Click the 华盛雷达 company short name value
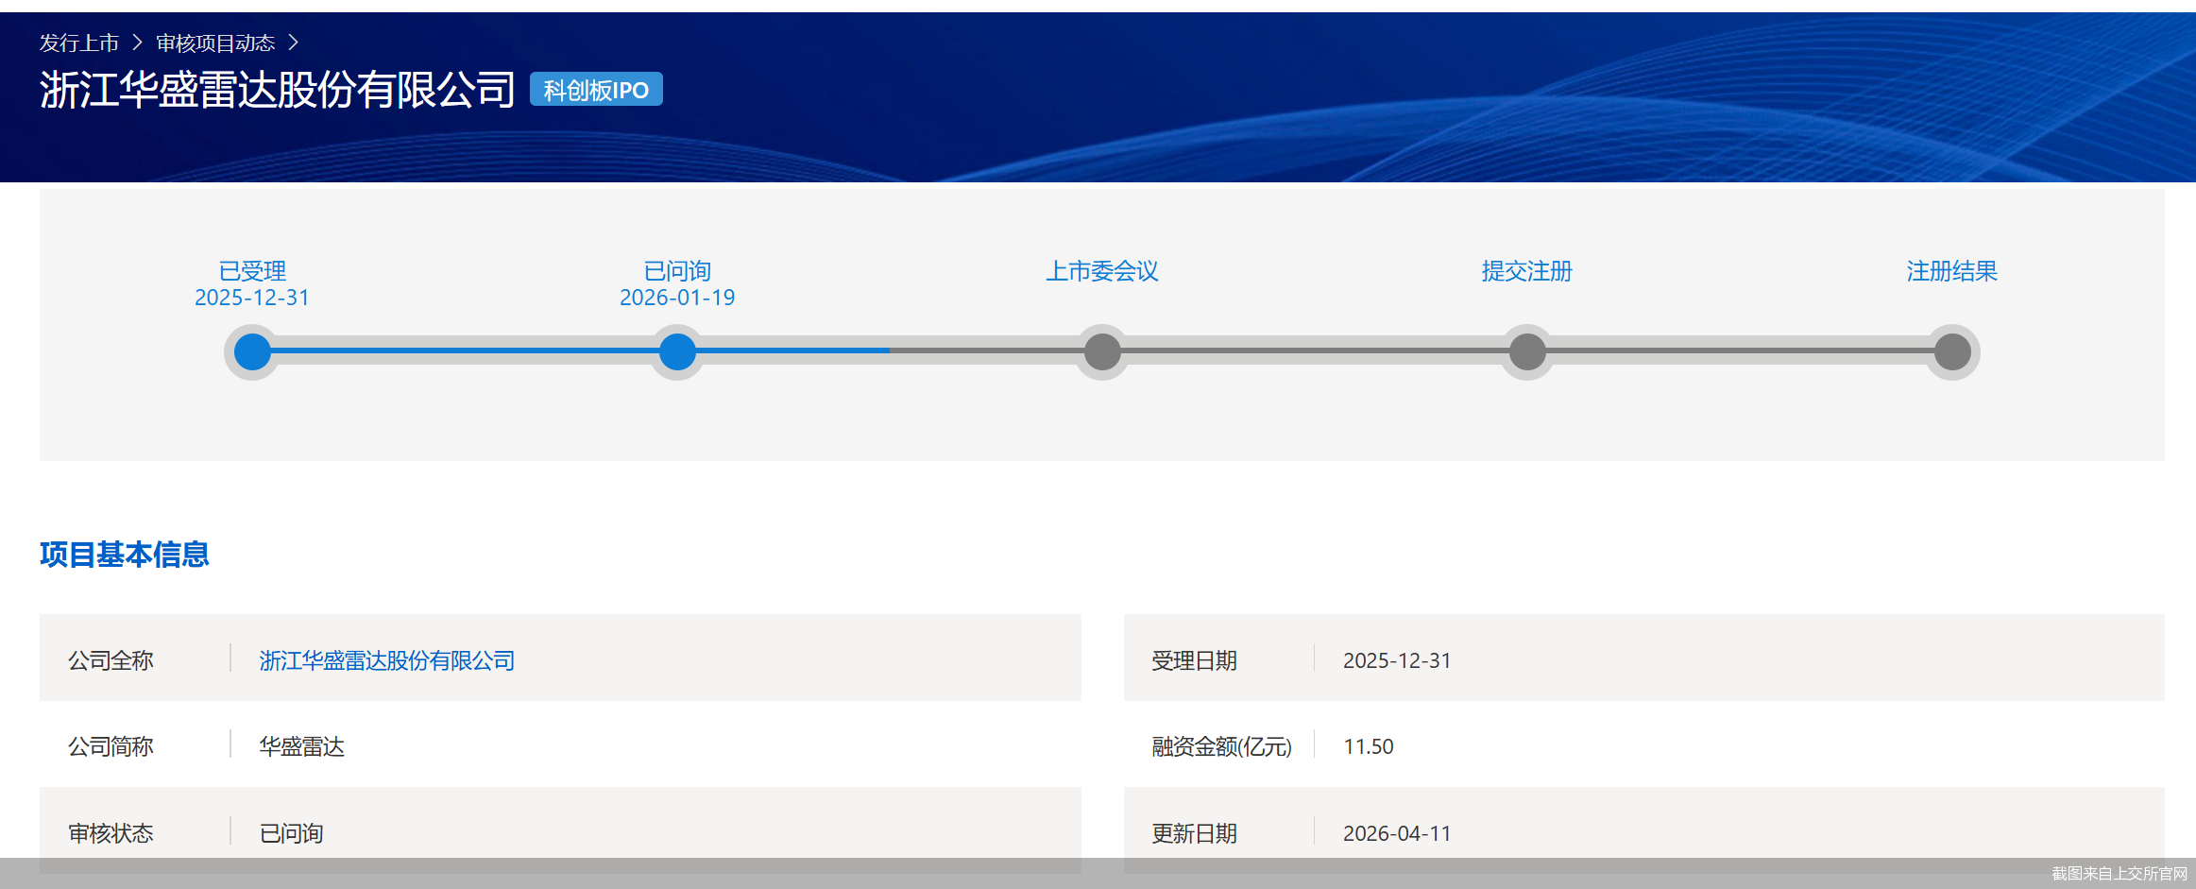Image resolution: width=2196 pixels, height=889 pixels. (x=301, y=746)
